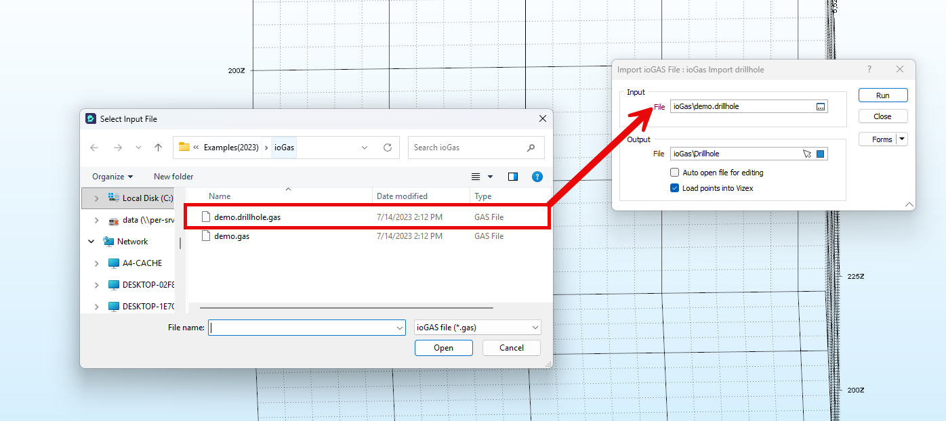Click the browse ellipsis icon in Input File
946x421 pixels.
click(820, 107)
